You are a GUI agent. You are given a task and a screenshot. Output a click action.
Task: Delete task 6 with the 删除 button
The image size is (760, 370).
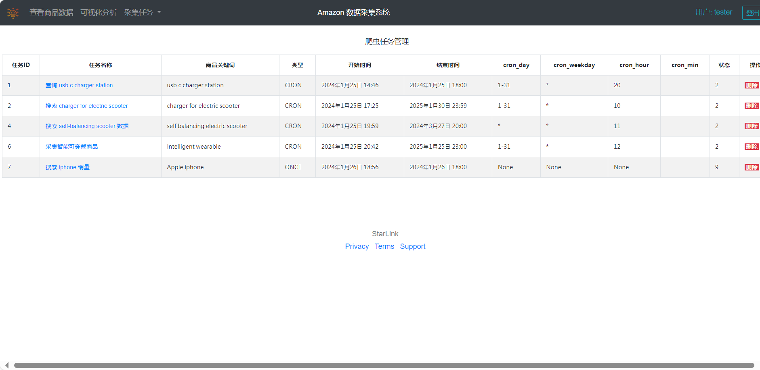click(x=752, y=147)
